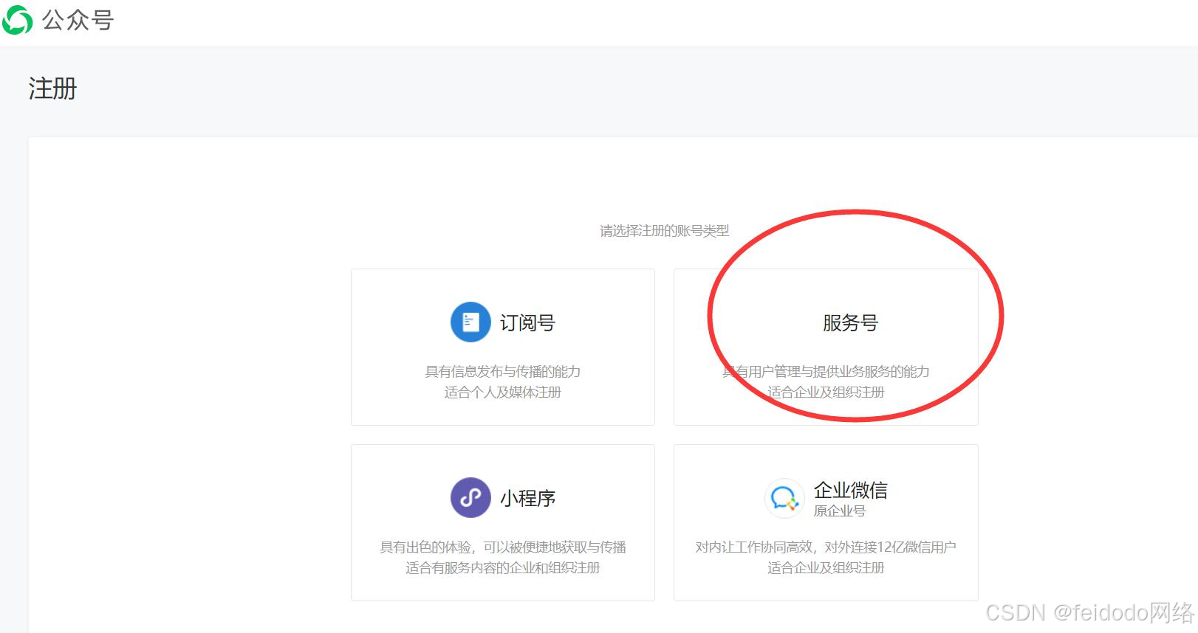The width and height of the screenshot is (1198, 633).
Task: Select the blue 订阅号 subscription account icon
Action: tap(470, 322)
